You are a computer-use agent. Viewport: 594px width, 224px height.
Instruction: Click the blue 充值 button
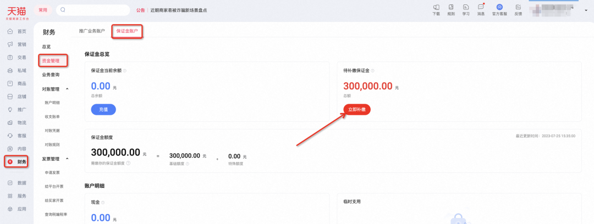pos(103,109)
